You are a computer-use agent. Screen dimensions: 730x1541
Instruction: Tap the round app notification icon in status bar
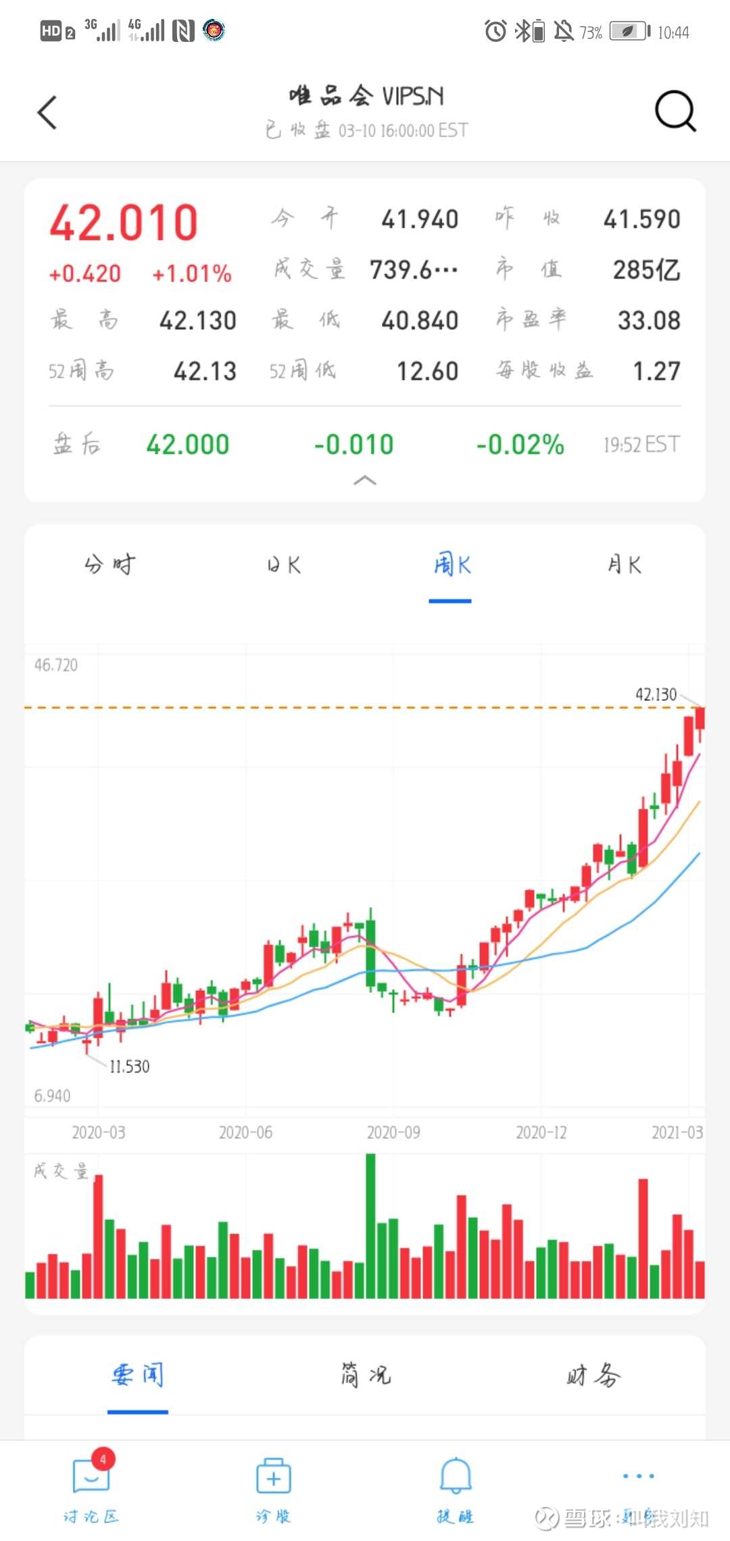click(x=214, y=30)
